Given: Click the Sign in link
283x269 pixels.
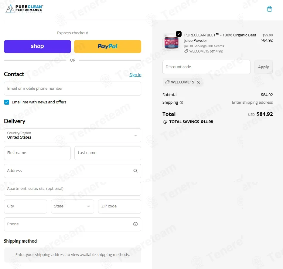Looking at the screenshot, I should coord(135,75).
